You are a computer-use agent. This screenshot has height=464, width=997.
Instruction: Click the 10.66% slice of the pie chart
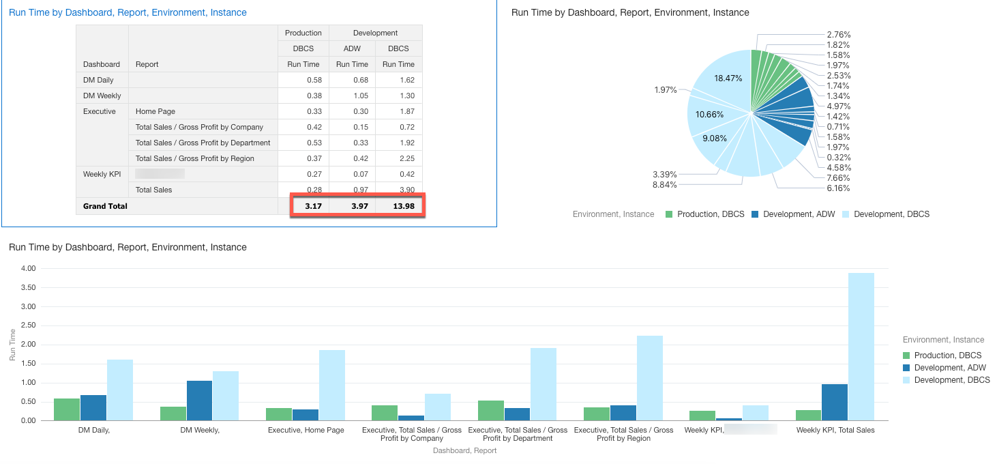pos(710,114)
